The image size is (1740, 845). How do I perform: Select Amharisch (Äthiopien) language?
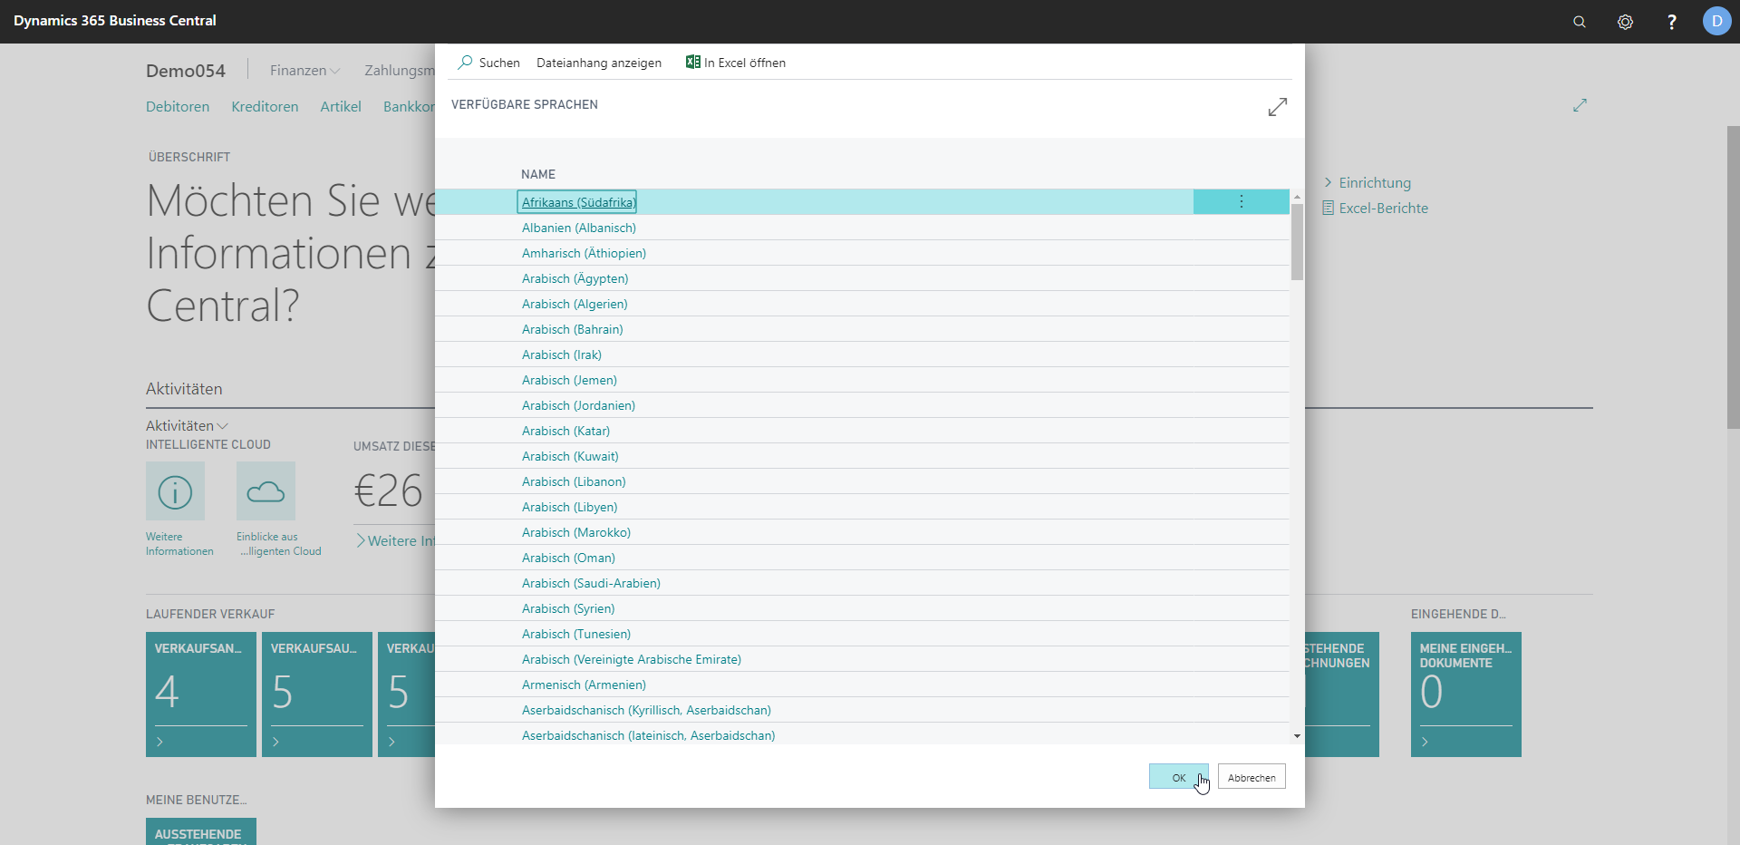[x=584, y=253]
